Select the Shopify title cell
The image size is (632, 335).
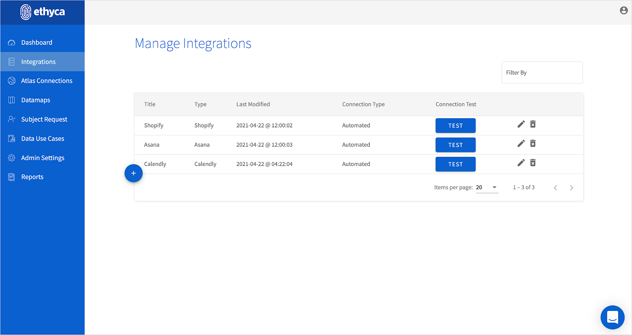tap(154, 125)
